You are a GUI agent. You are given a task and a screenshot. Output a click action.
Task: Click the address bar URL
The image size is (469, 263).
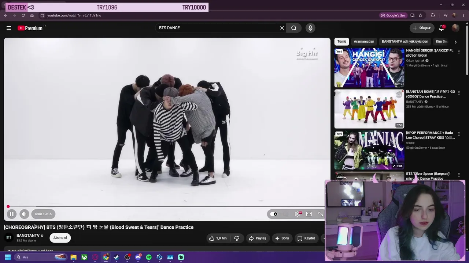[x=74, y=15]
